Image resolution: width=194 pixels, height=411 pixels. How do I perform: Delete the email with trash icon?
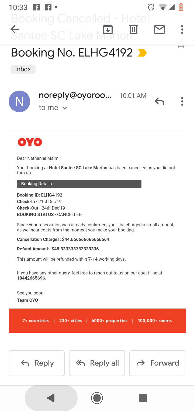[133, 29]
